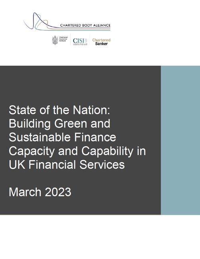The width and height of the screenshot is (200, 259).
Task: Click the 'Building Green and' title line
Action: tap(59, 124)
